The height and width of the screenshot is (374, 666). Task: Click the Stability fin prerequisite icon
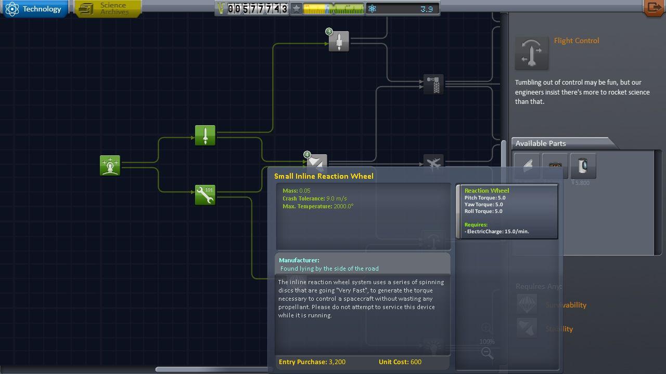pyautogui.click(x=527, y=328)
